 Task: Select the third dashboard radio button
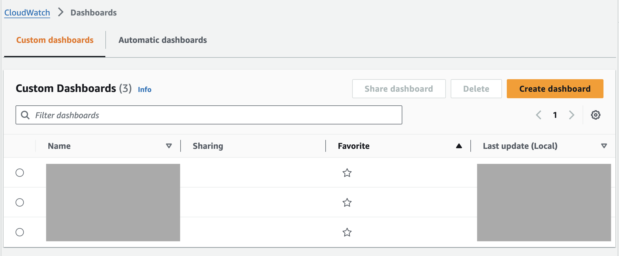20,232
